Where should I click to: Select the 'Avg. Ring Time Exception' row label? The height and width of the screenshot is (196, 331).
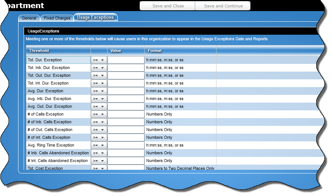point(51,145)
